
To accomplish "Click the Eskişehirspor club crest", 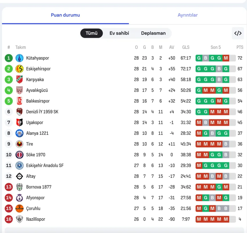I will coord(20,69).
